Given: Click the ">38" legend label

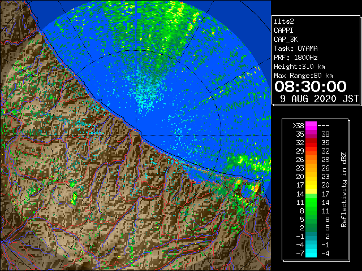Looking at the screenshot, I should point(298,125).
